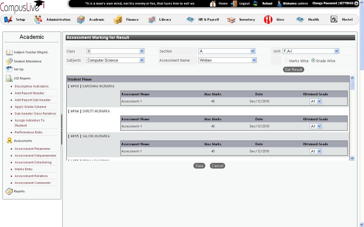Open the Apply Grade Scheme link
This screenshot has height=227, width=364.
pos(30,107)
